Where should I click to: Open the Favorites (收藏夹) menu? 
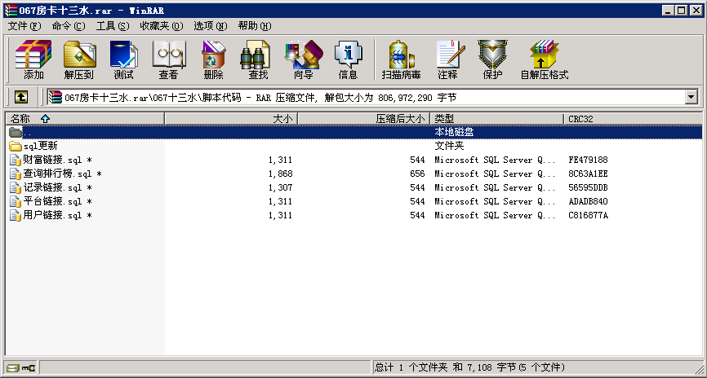[x=161, y=26]
